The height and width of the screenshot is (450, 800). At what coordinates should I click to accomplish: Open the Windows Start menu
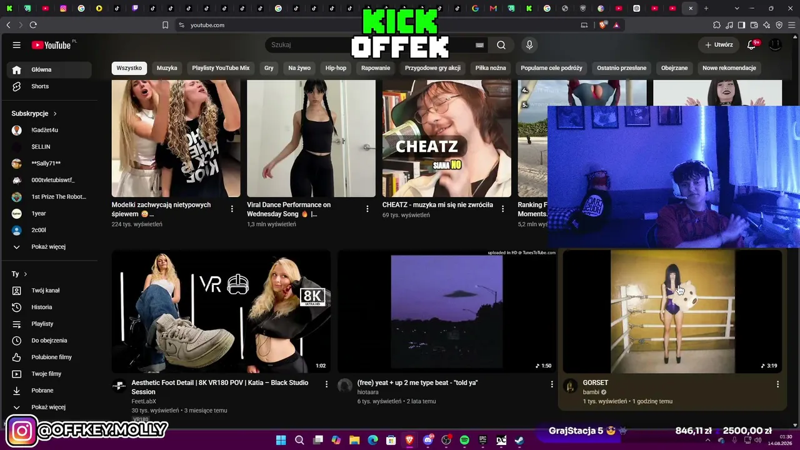point(281,440)
